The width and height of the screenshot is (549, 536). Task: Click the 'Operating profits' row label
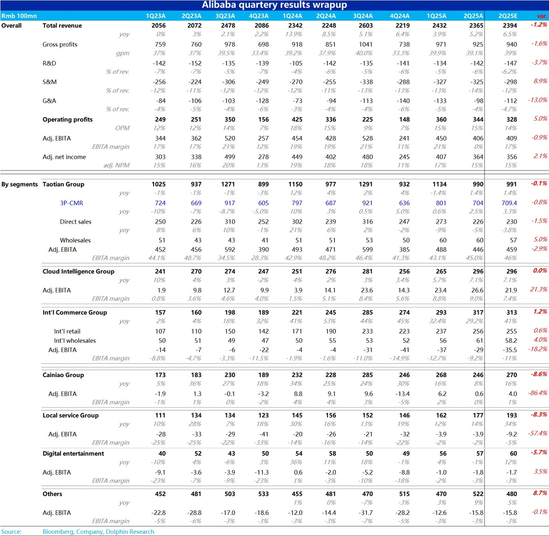(x=68, y=120)
